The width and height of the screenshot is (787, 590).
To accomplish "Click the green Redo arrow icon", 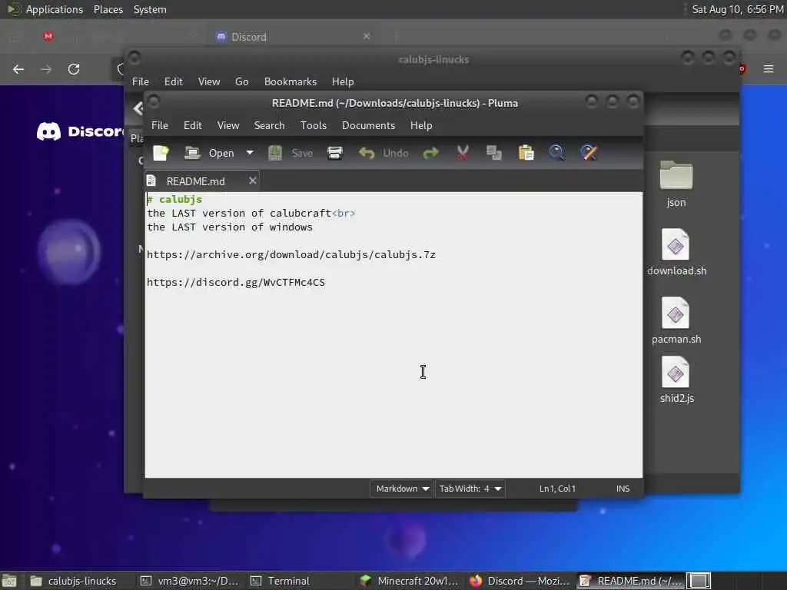I will click(430, 153).
